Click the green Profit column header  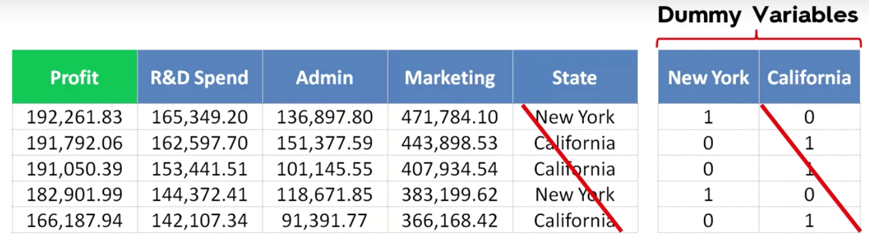point(74,77)
